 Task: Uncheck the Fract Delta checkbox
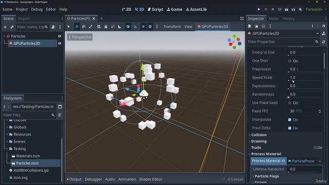click(x=290, y=128)
